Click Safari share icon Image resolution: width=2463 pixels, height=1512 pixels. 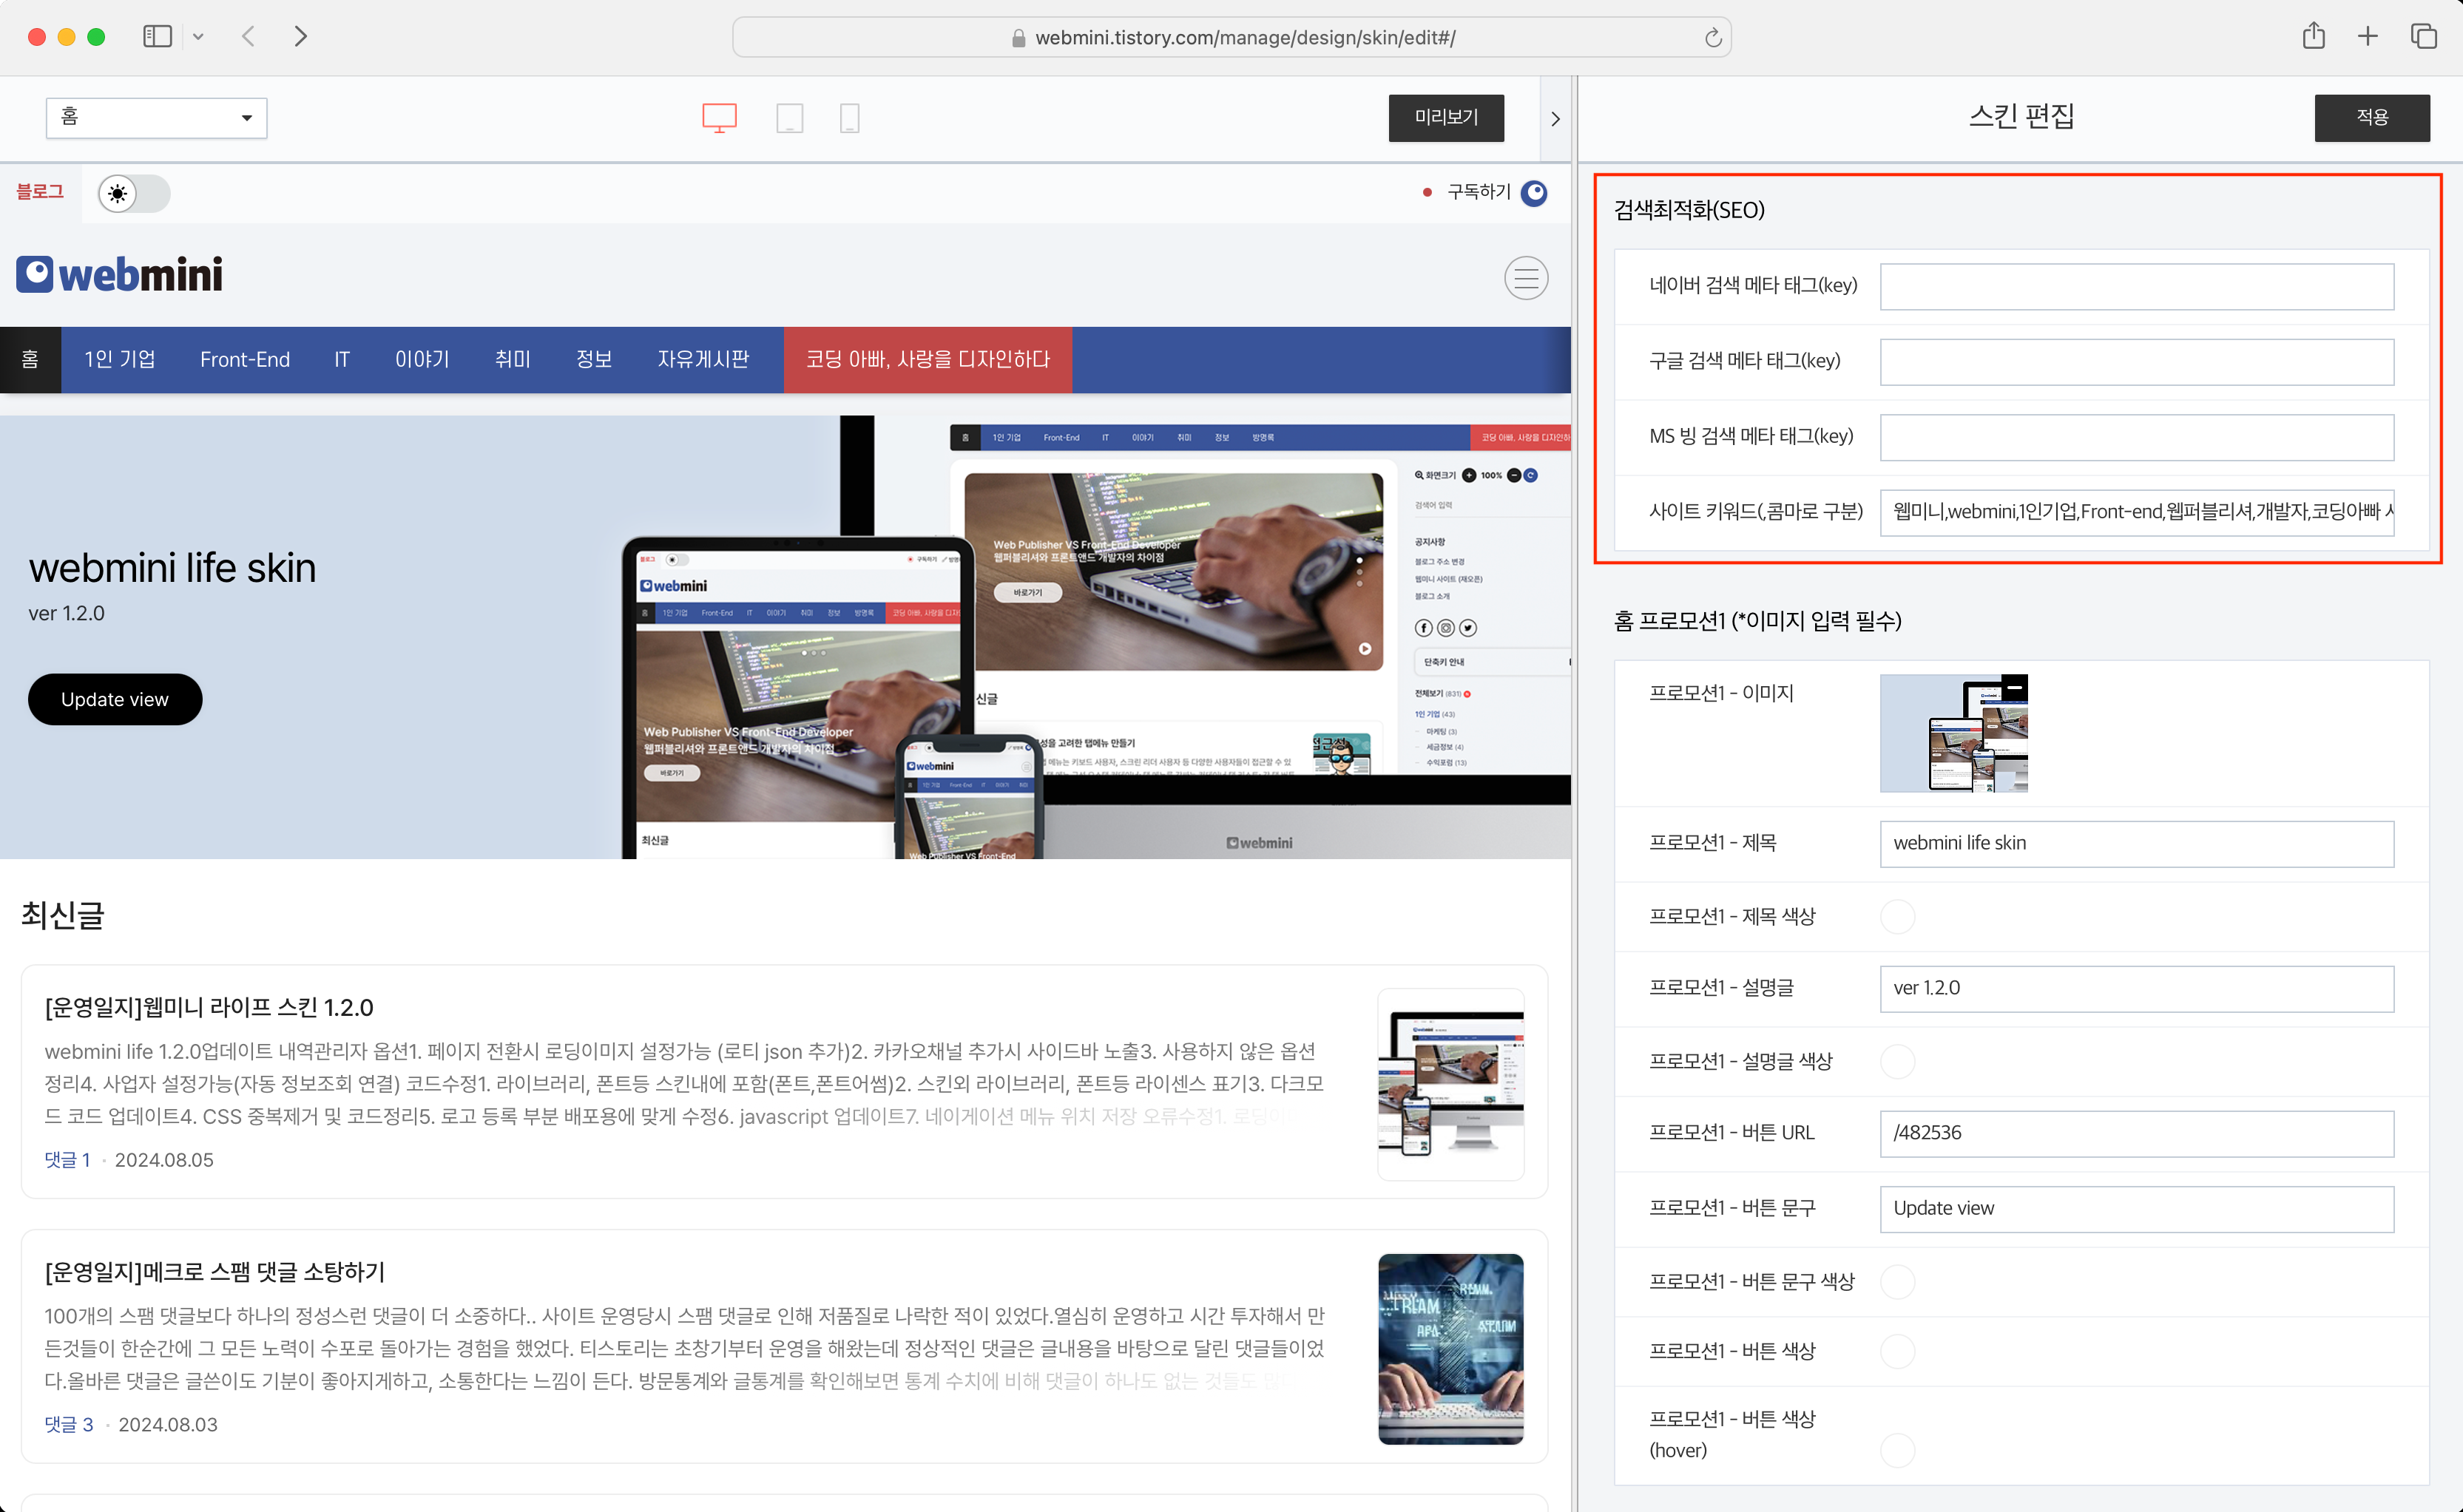point(2313,37)
